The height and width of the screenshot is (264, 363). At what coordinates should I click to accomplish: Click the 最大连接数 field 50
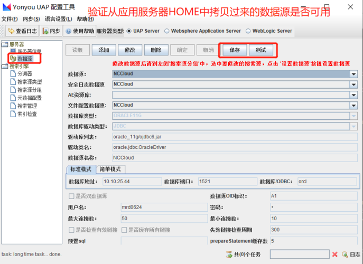(164, 219)
